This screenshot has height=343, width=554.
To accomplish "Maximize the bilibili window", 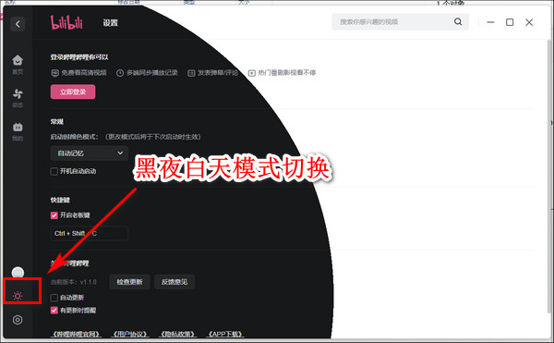I will [x=510, y=22].
